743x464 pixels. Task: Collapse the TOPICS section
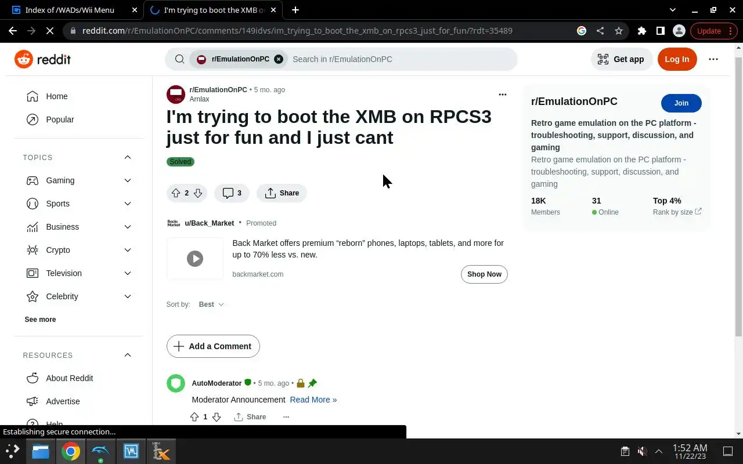click(128, 157)
